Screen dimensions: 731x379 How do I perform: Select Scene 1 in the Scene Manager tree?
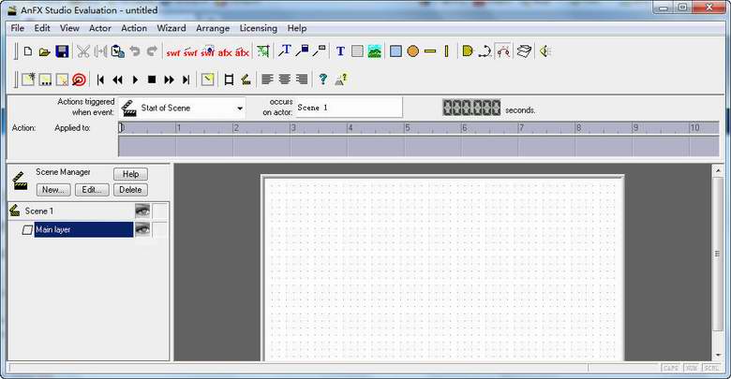(39, 211)
